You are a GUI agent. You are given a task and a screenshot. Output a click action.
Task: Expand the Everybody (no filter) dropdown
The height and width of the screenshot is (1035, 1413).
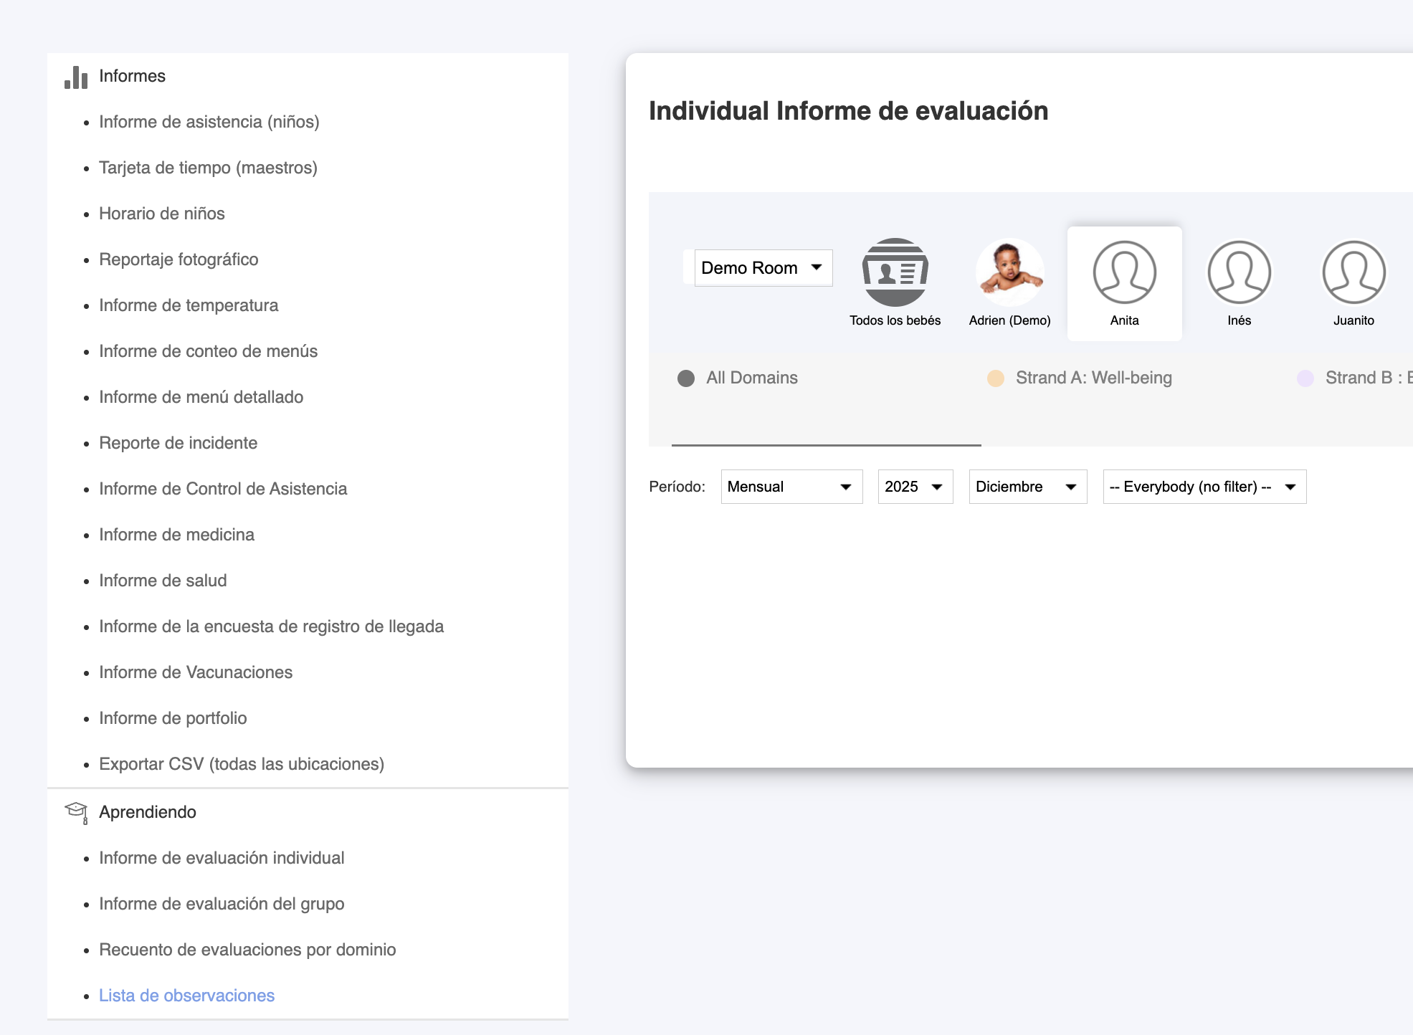tap(1204, 487)
